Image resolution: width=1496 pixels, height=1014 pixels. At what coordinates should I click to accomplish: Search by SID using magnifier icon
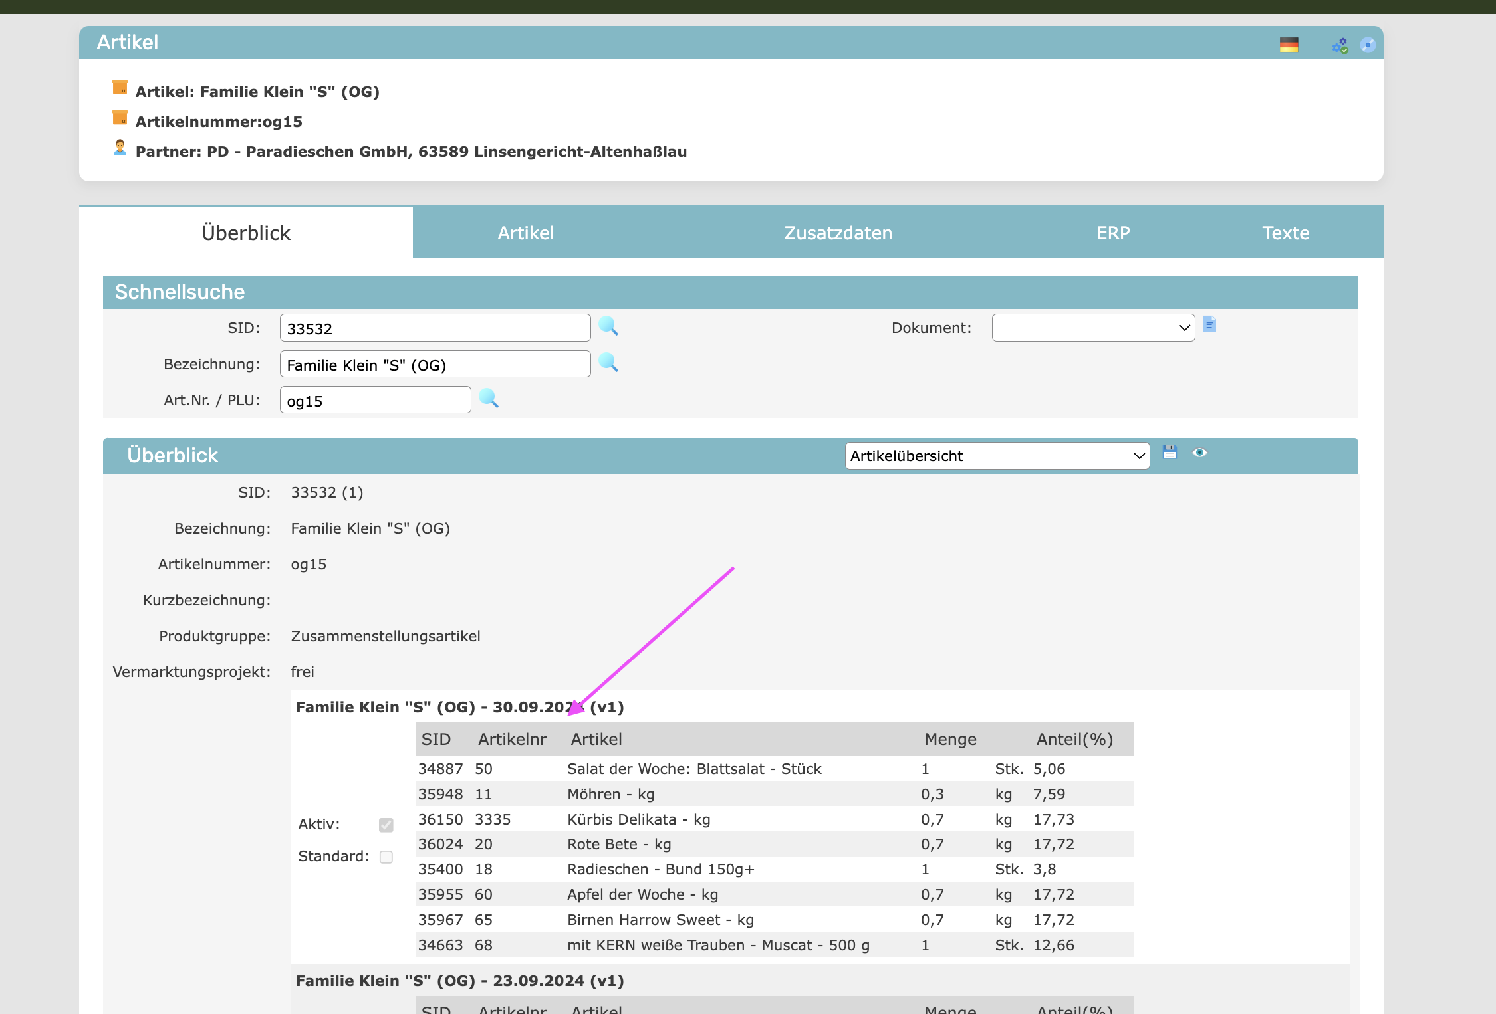tap(608, 326)
